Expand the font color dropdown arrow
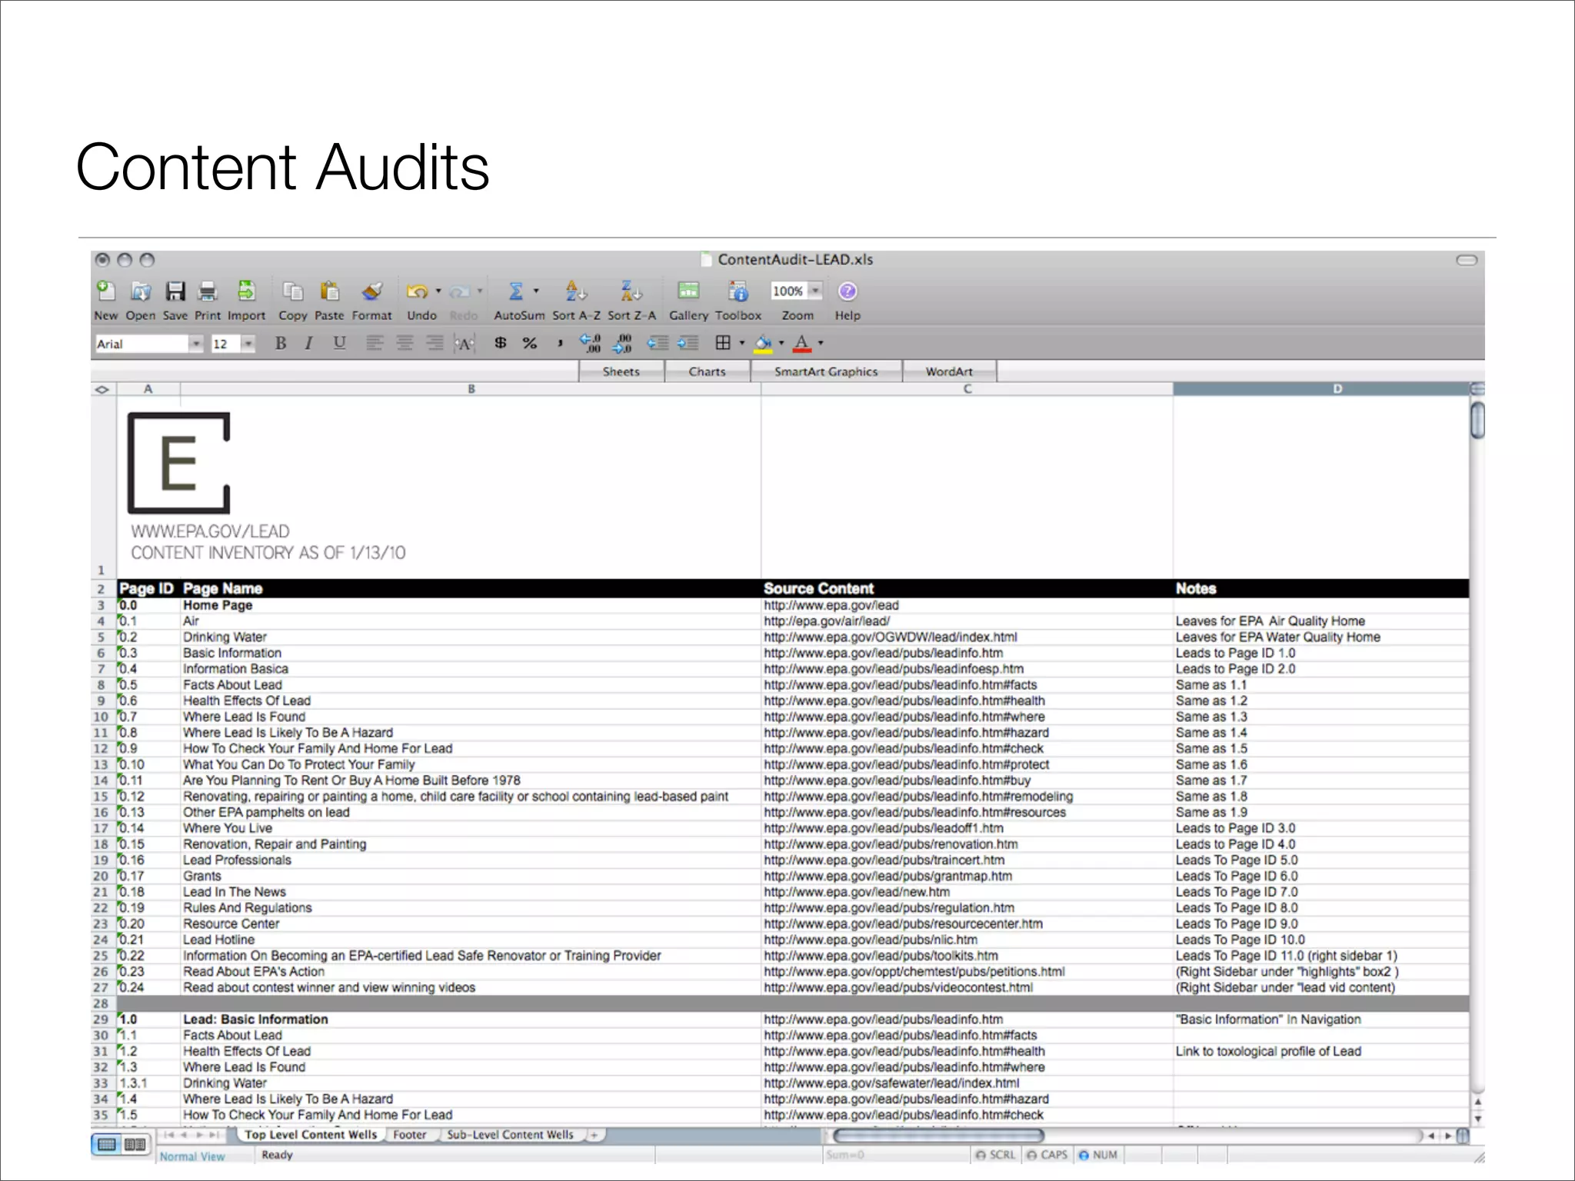The width and height of the screenshot is (1575, 1181). point(821,343)
